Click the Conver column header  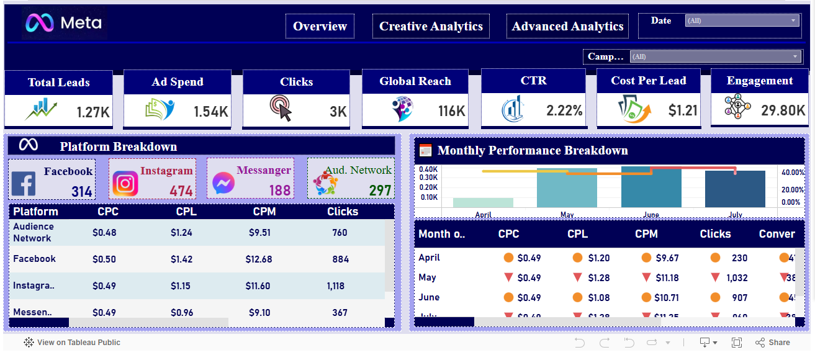[x=777, y=234]
